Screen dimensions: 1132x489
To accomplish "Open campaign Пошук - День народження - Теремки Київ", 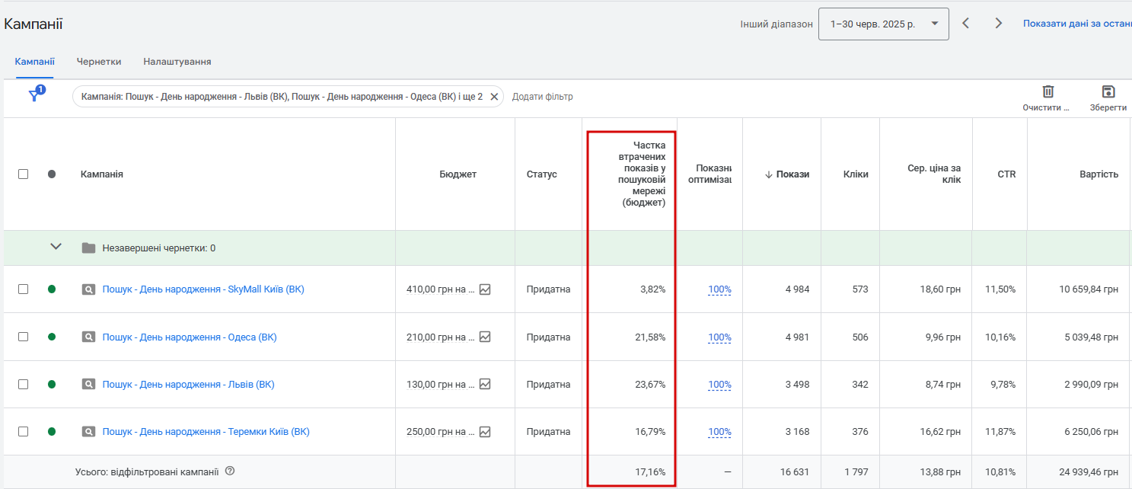I will pyautogui.click(x=206, y=432).
